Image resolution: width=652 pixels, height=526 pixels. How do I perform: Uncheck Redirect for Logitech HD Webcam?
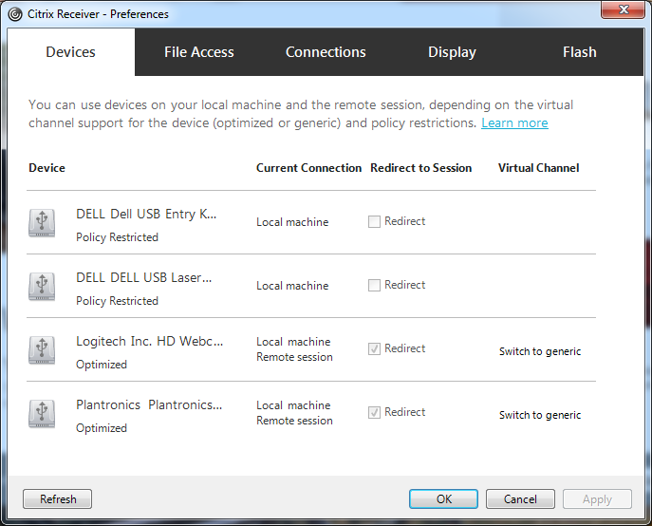[x=375, y=349]
